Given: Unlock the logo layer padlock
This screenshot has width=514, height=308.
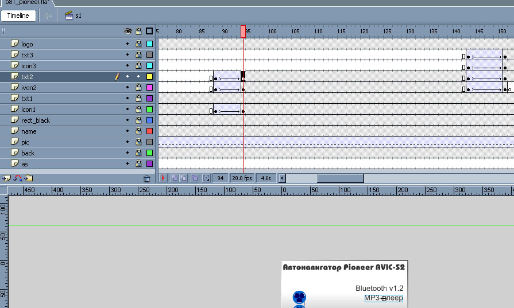Looking at the screenshot, I should tap(138, 44).
